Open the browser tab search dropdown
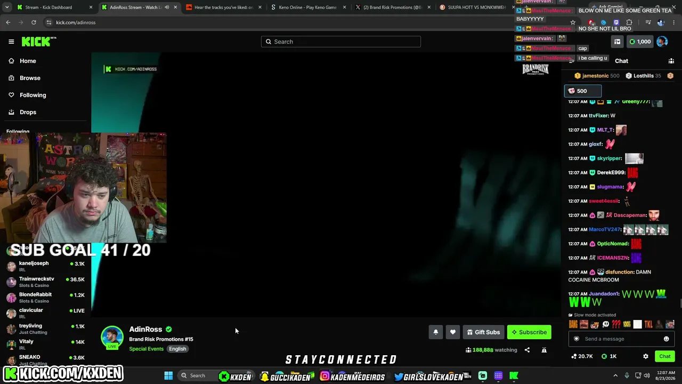Screen dimensions: 682x384 pos(8,7)
